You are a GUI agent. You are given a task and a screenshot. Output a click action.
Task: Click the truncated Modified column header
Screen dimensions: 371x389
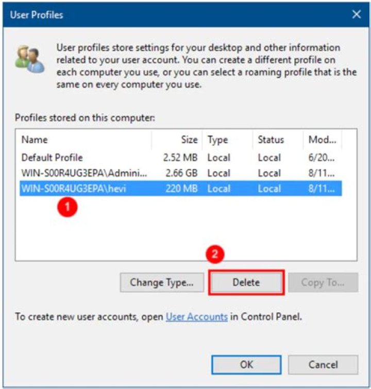click(322, 140)
